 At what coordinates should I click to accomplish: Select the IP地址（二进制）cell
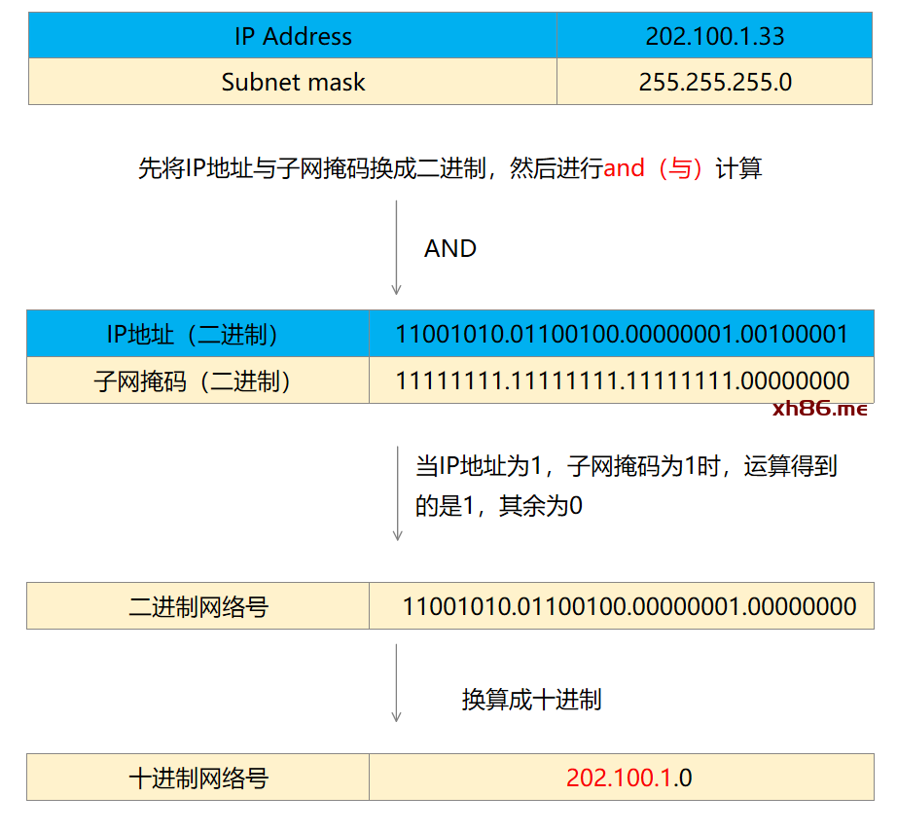pos(197,335)
